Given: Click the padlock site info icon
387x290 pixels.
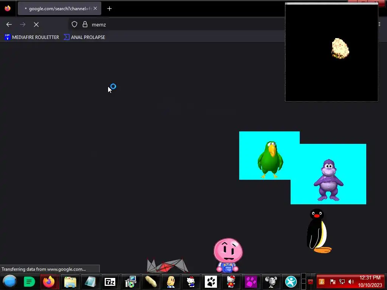Looking at the screenshot, I should [85, 25].
